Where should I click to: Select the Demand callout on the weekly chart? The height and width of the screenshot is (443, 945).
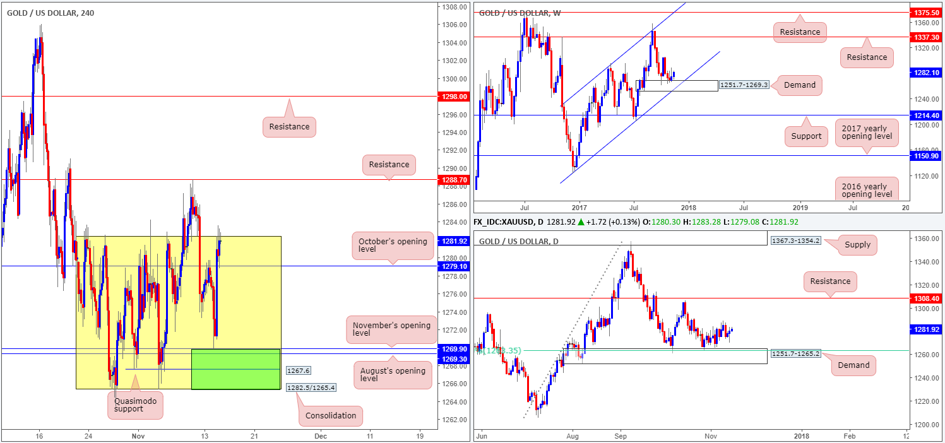799,85
